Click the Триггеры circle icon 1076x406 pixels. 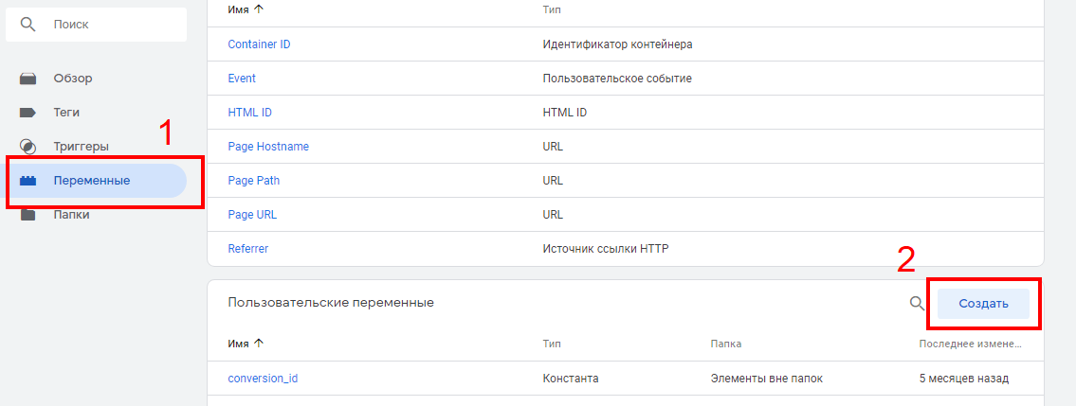point(28,147)
